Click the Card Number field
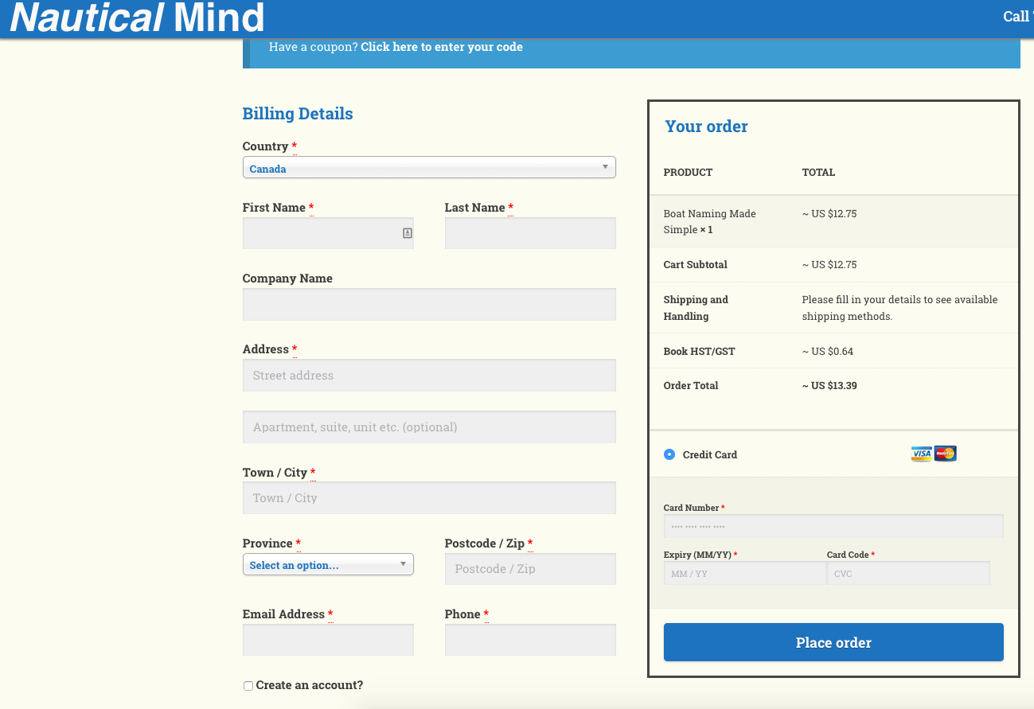Image resolution: width=1034 pixels, height=709 pixels. pos(833,526)
